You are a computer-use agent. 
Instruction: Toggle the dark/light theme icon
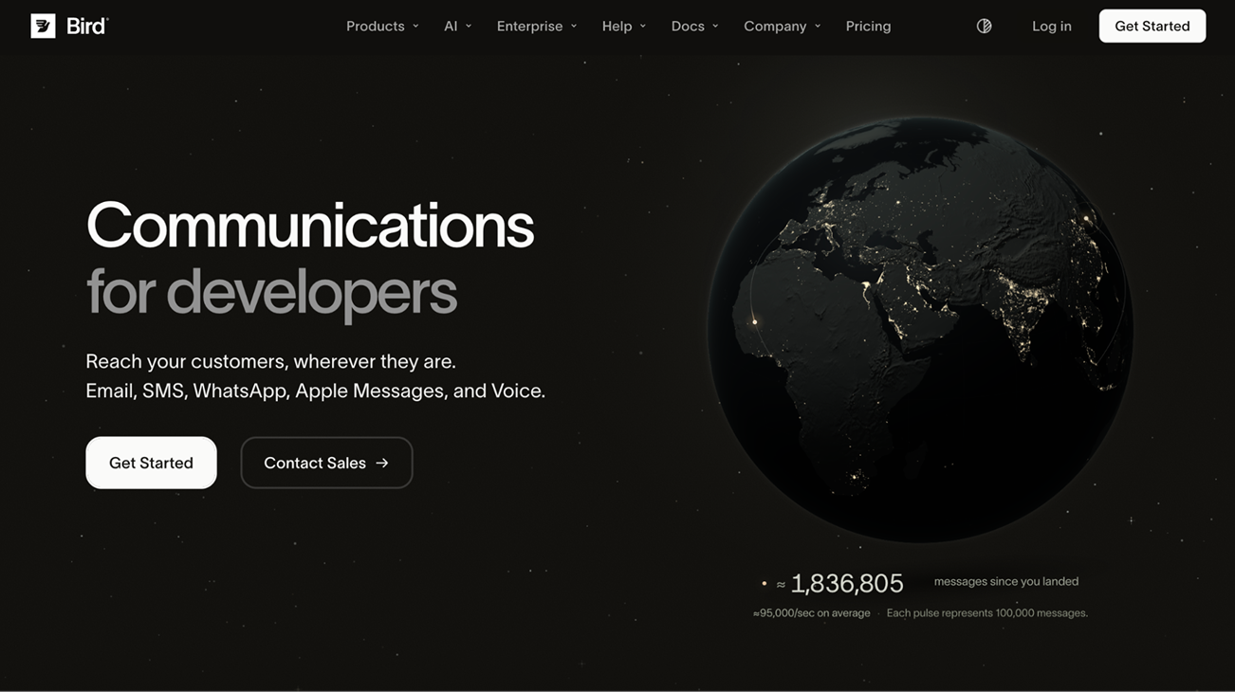(984, 27)
